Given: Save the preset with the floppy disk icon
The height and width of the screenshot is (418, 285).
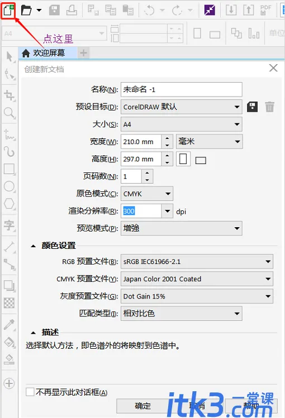Looking at the screenshot, I should [x=252, y=107].
